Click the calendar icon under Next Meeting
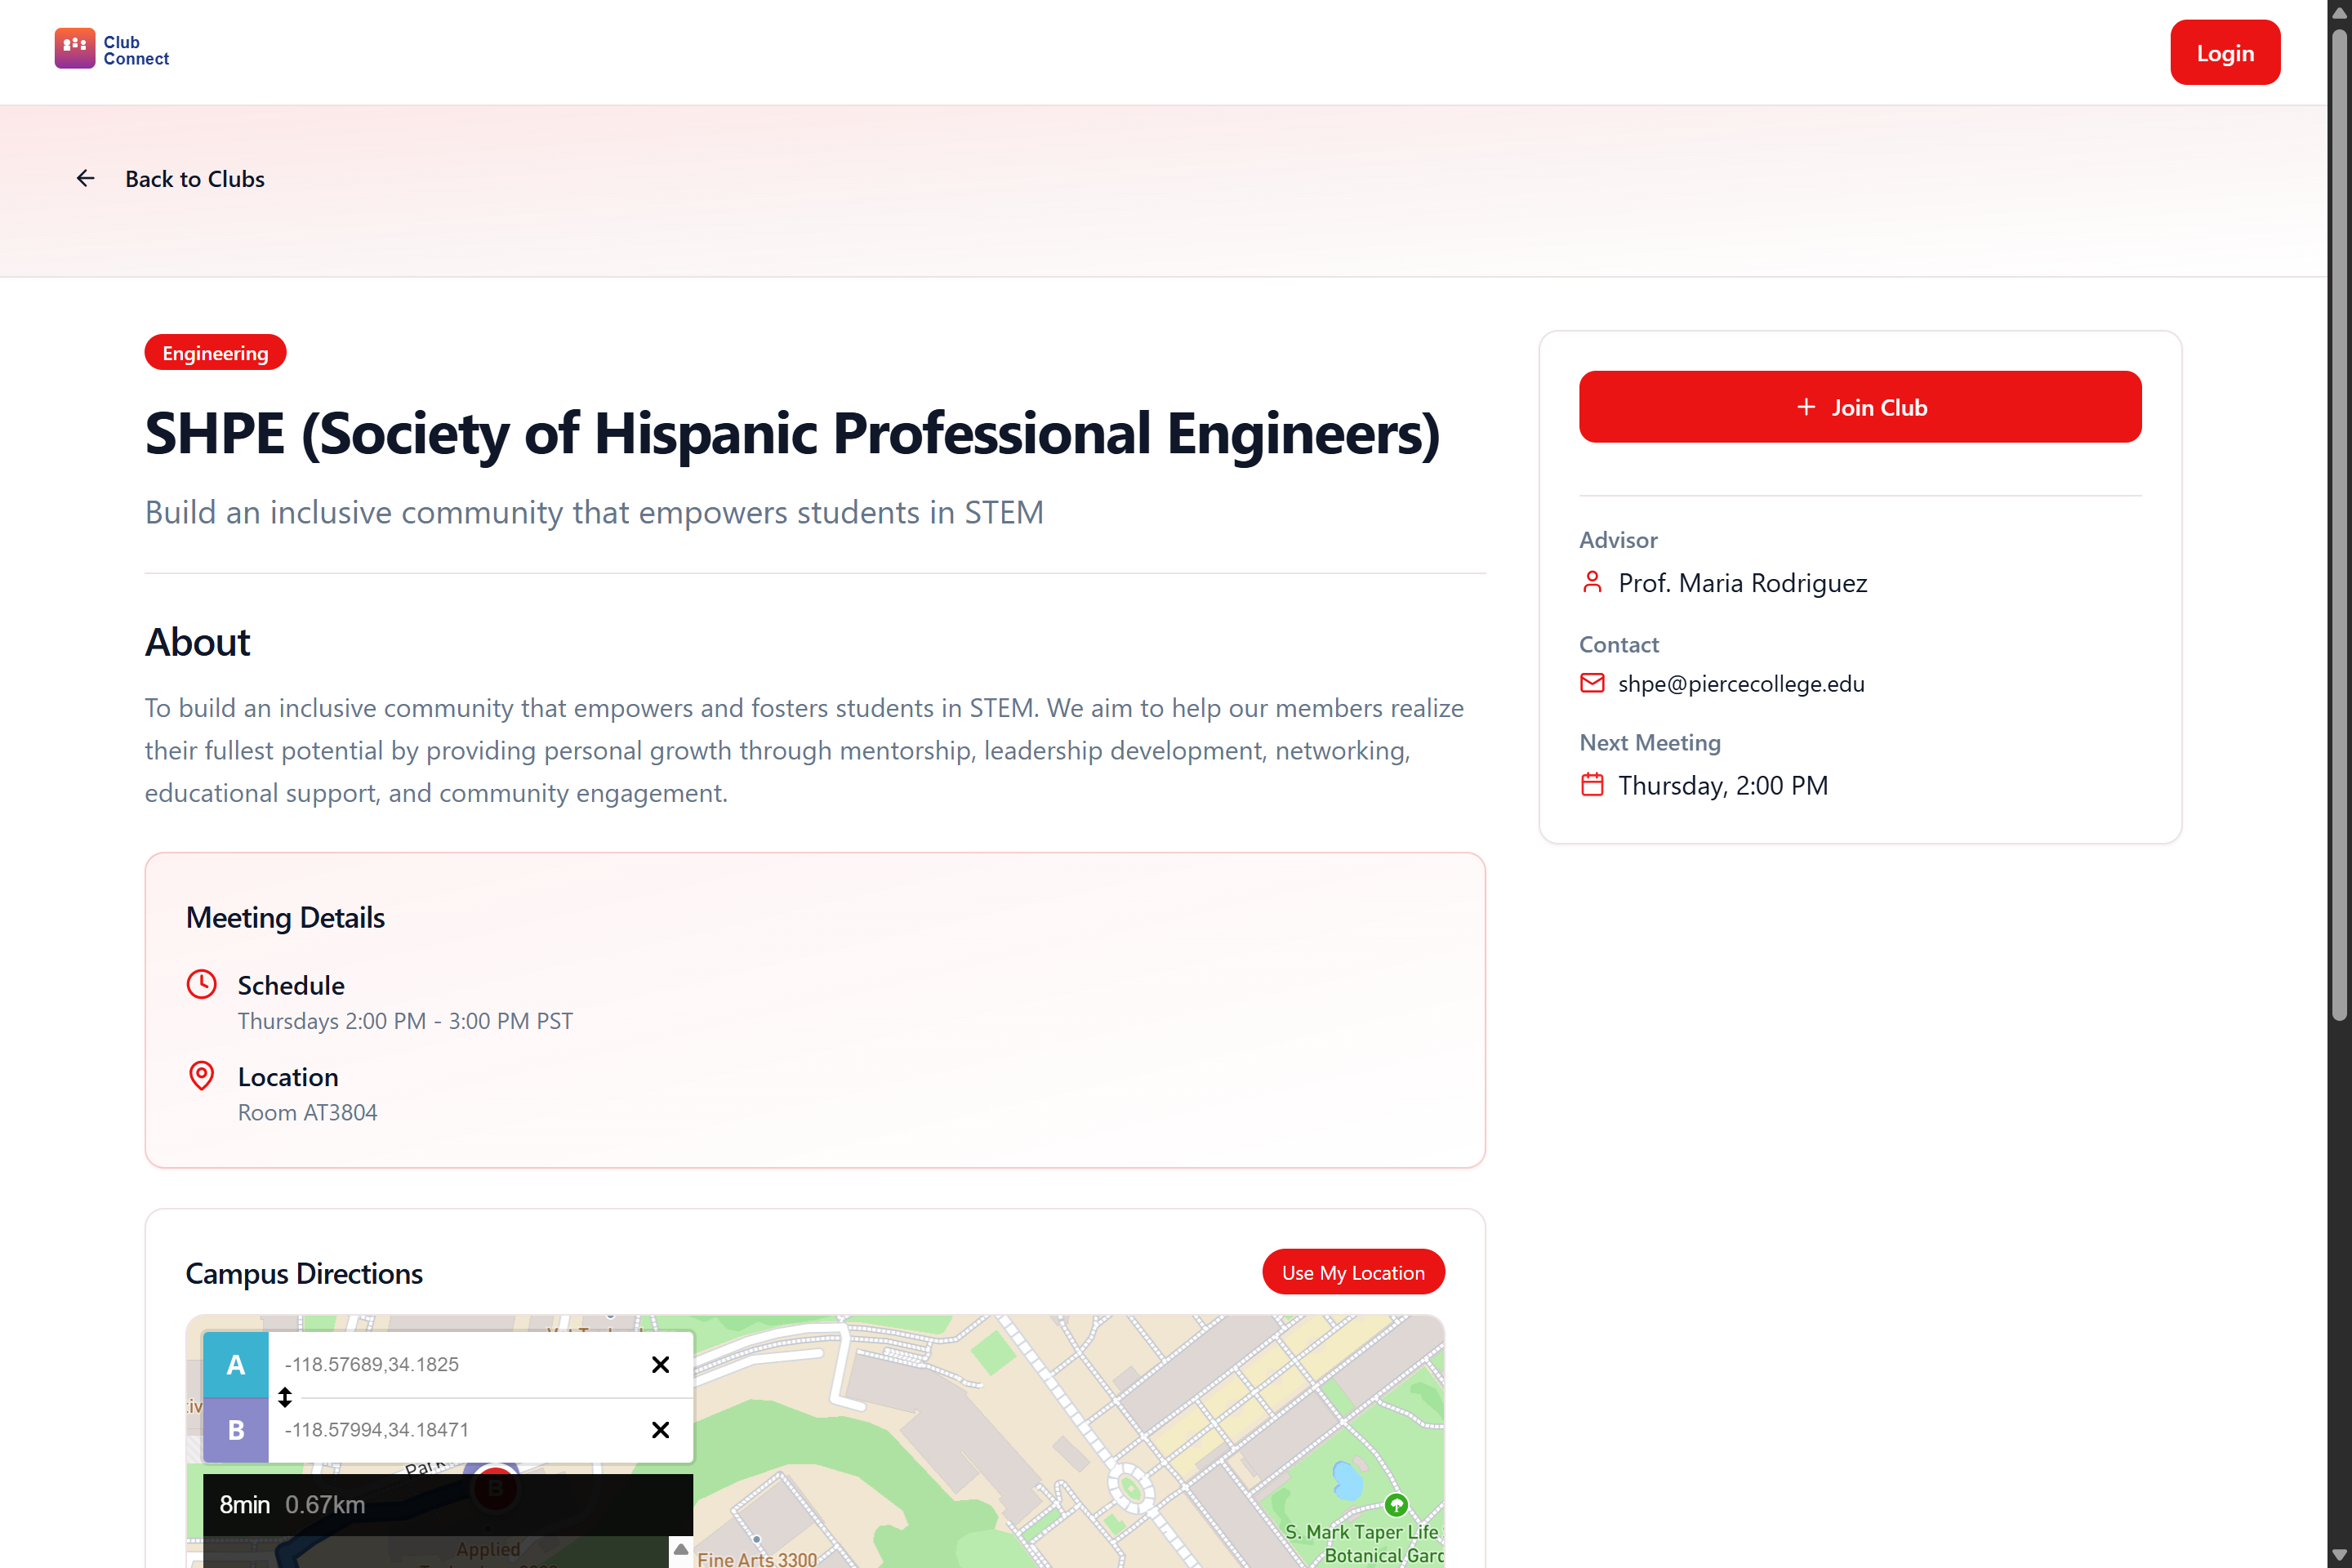This screenshot has height=1568, width=2352. (1592, 785)
